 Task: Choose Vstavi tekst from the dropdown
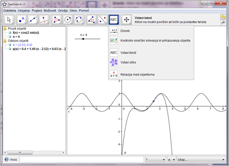[x=152, y=53]
